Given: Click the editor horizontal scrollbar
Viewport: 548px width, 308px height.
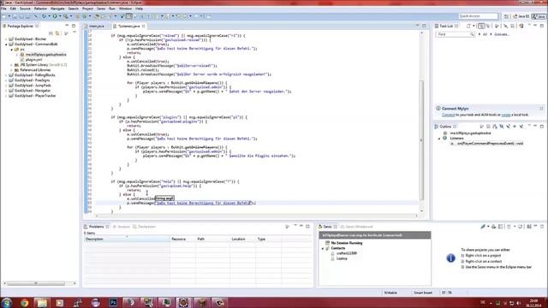Looking at the screenshot, I should pos(257,216).
